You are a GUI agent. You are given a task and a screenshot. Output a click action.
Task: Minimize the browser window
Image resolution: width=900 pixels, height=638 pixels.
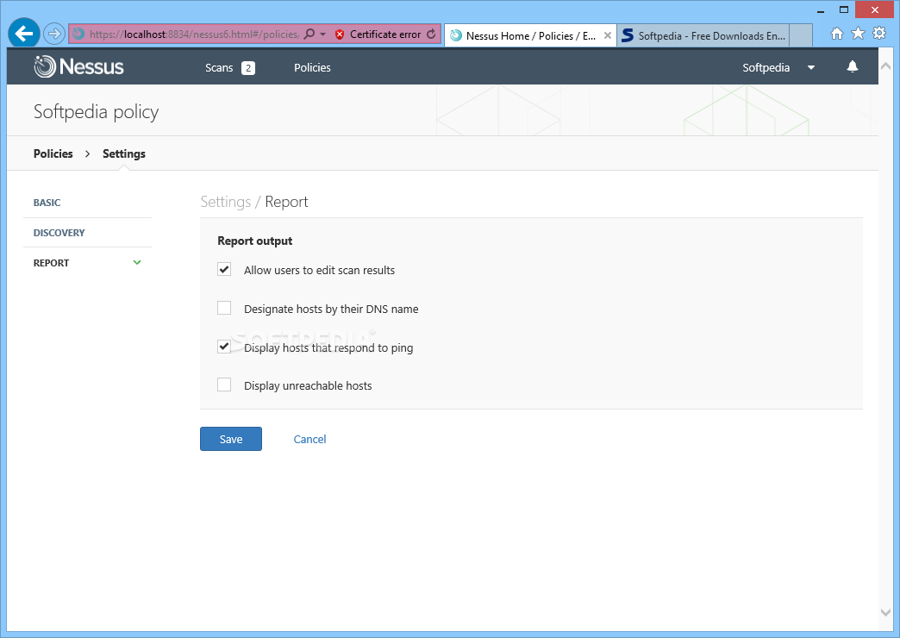point(821,10)
